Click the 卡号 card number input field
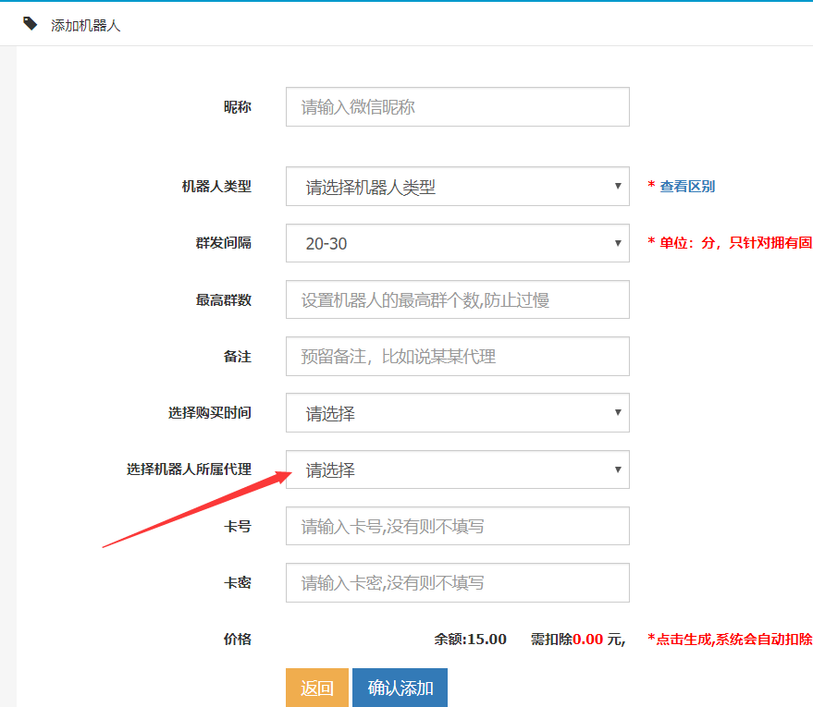The height and width of the screenshot is (707, 813). coord(457,526)
